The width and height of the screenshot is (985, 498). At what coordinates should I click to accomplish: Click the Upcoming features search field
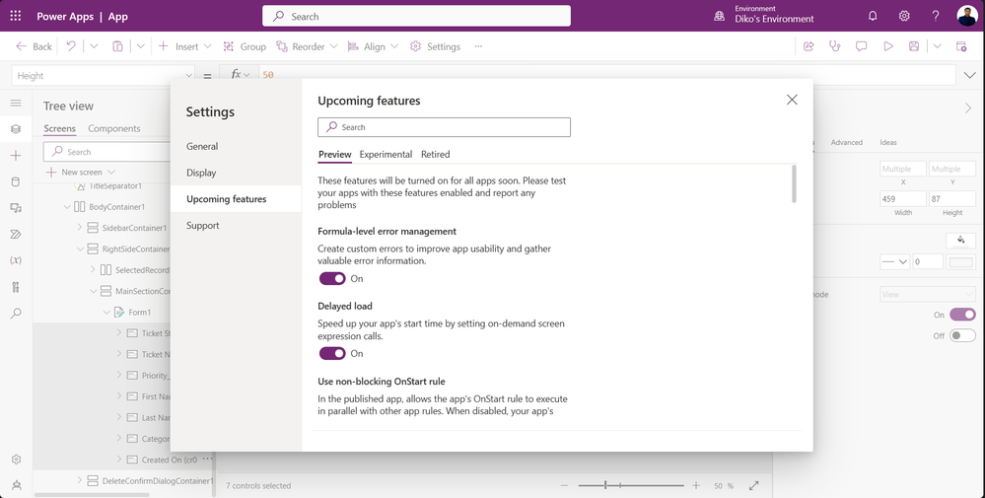tap(444, 127)
